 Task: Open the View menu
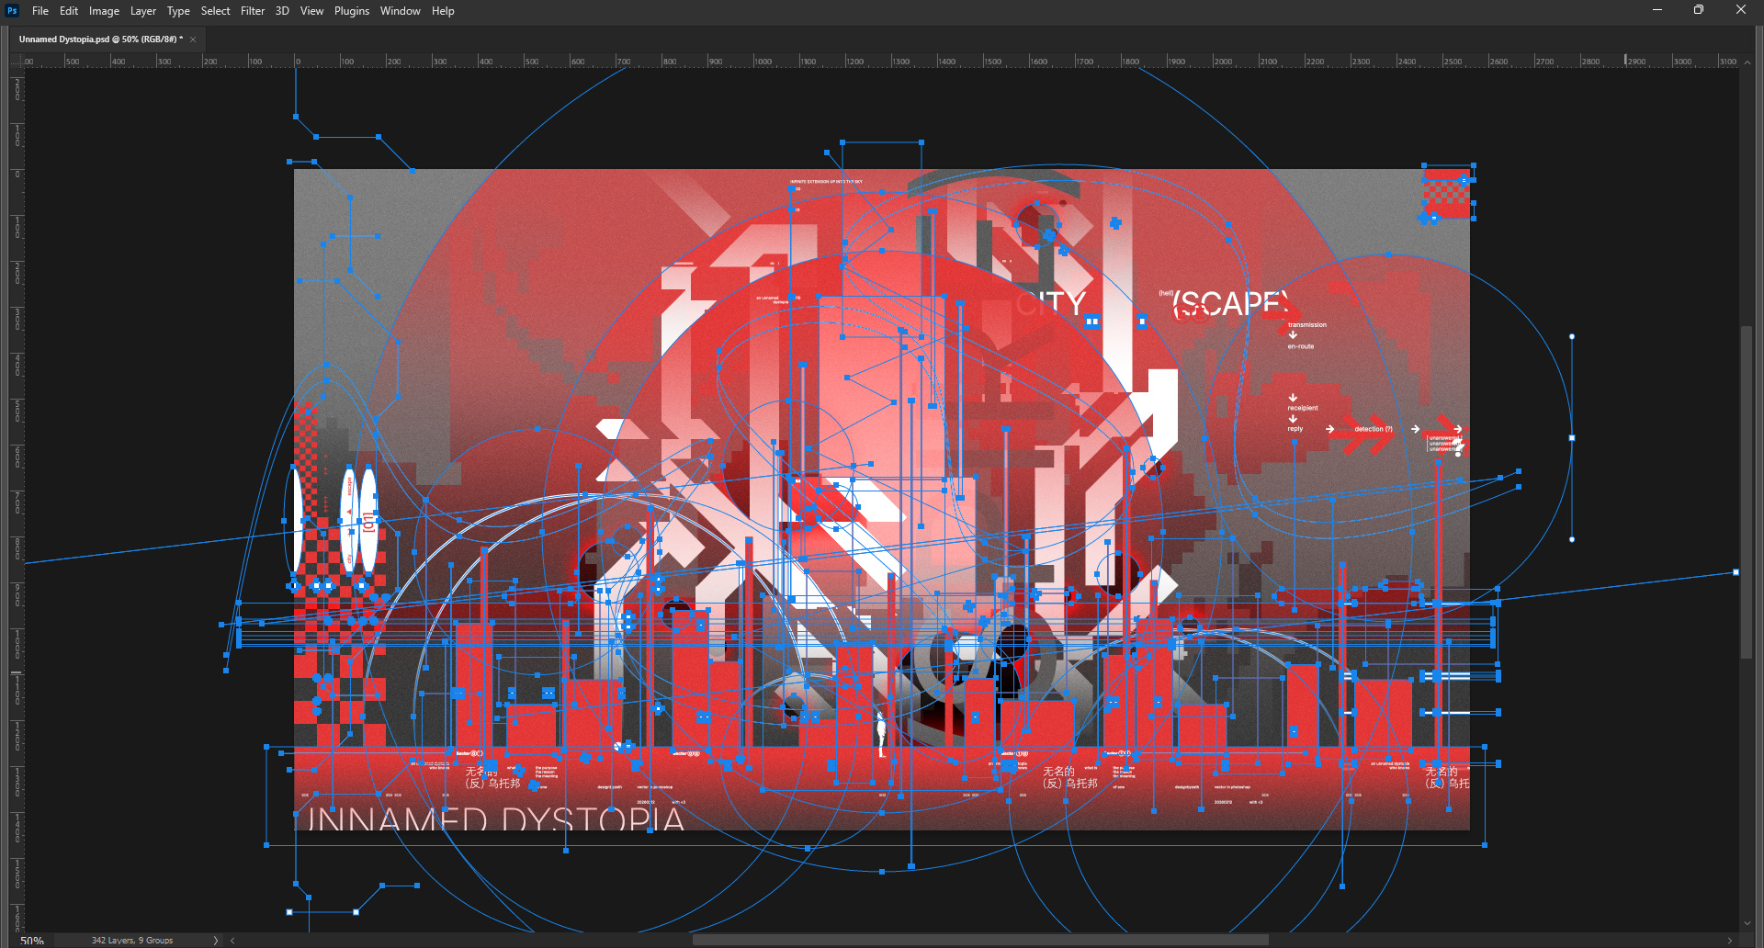pos(311,11)
